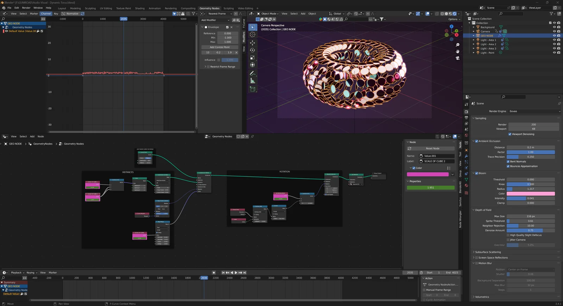The height and width of the screenshot is (306, 563).
Task: Open the Modifier properties wrench tab
Action: [x=466, y=156]
